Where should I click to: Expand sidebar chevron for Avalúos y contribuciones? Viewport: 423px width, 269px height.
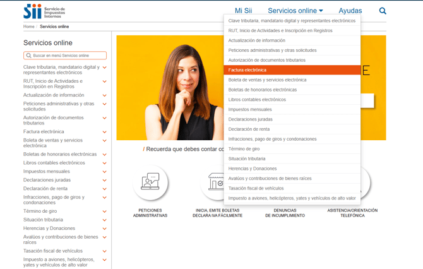pos(105,237)
